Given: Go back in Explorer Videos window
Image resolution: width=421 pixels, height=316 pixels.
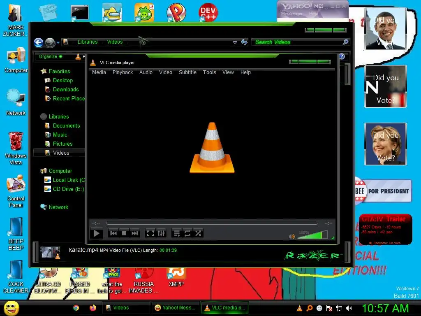Looking at the screenshot, I should (x=38, y=42).
